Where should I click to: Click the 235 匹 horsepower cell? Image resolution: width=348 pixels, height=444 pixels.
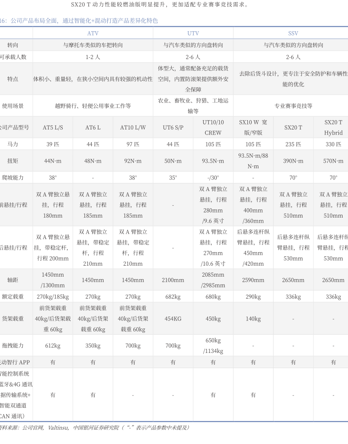[293, 144]
